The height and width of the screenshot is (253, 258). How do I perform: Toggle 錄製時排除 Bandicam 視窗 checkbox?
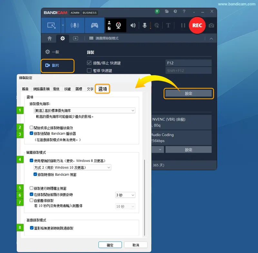point(35,174)
